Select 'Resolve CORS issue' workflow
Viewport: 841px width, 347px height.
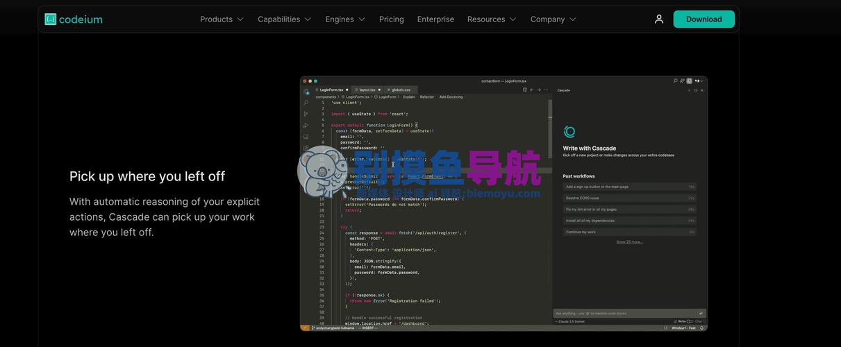pos(629,198)
